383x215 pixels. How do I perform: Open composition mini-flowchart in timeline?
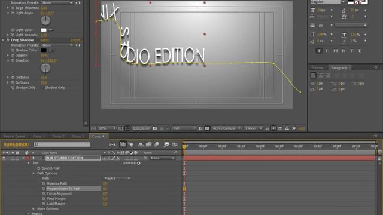tap(112, 145)
